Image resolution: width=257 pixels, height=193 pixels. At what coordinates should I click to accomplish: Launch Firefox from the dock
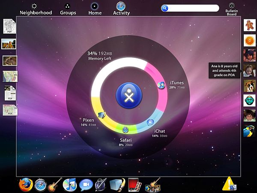(x=26, y=185)
